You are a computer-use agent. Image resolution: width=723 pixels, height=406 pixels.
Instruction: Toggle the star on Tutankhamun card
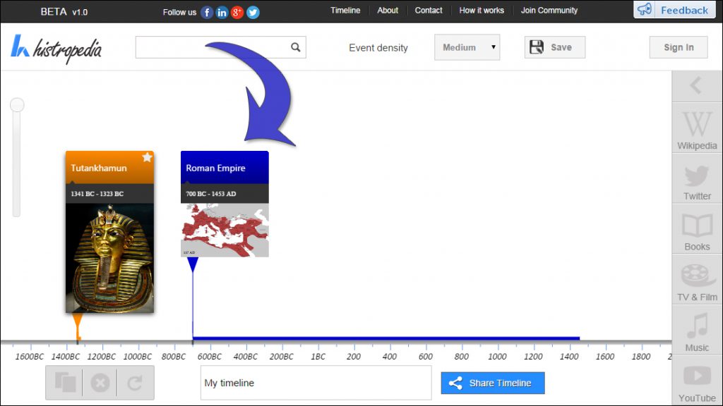(147, 157)
